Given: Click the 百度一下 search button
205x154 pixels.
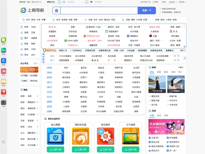Looking at the screenshot, I should coord(147,11).
